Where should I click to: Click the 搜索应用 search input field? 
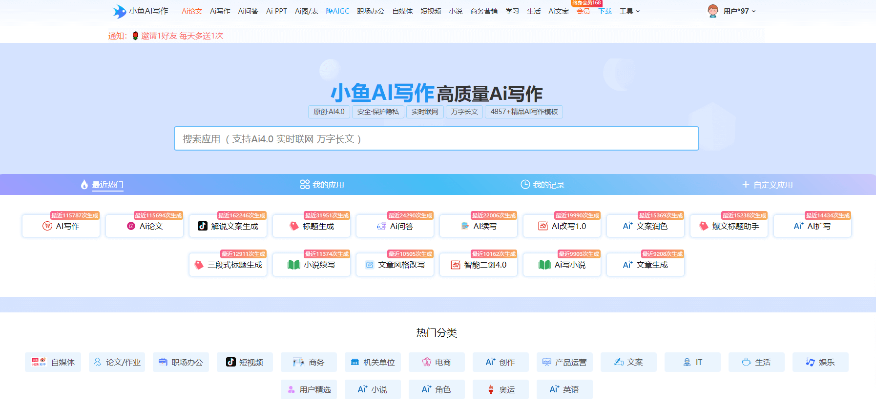tap(436, 139)
